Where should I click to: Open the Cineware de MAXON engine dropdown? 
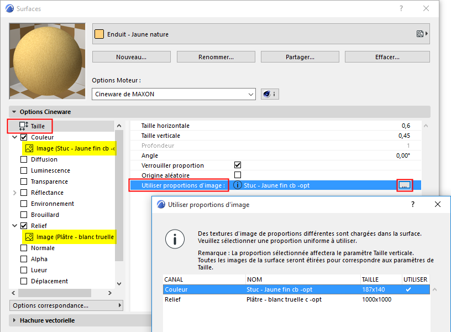[174, 94]
